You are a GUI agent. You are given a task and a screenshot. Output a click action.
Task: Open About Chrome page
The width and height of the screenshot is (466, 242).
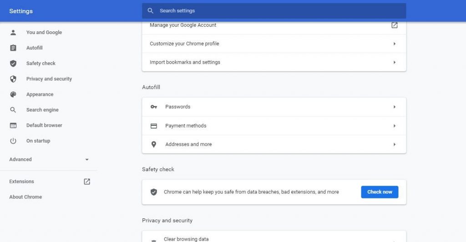[25, 197]
